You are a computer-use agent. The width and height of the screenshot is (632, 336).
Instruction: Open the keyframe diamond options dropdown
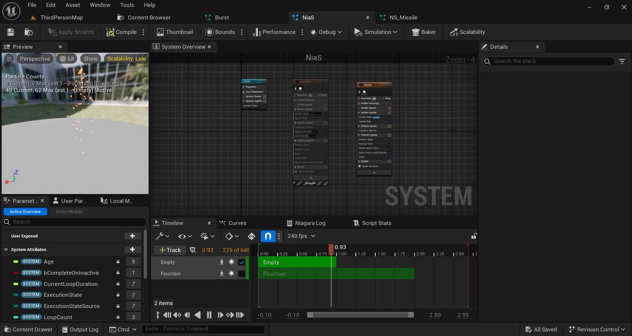click(232, 236)
